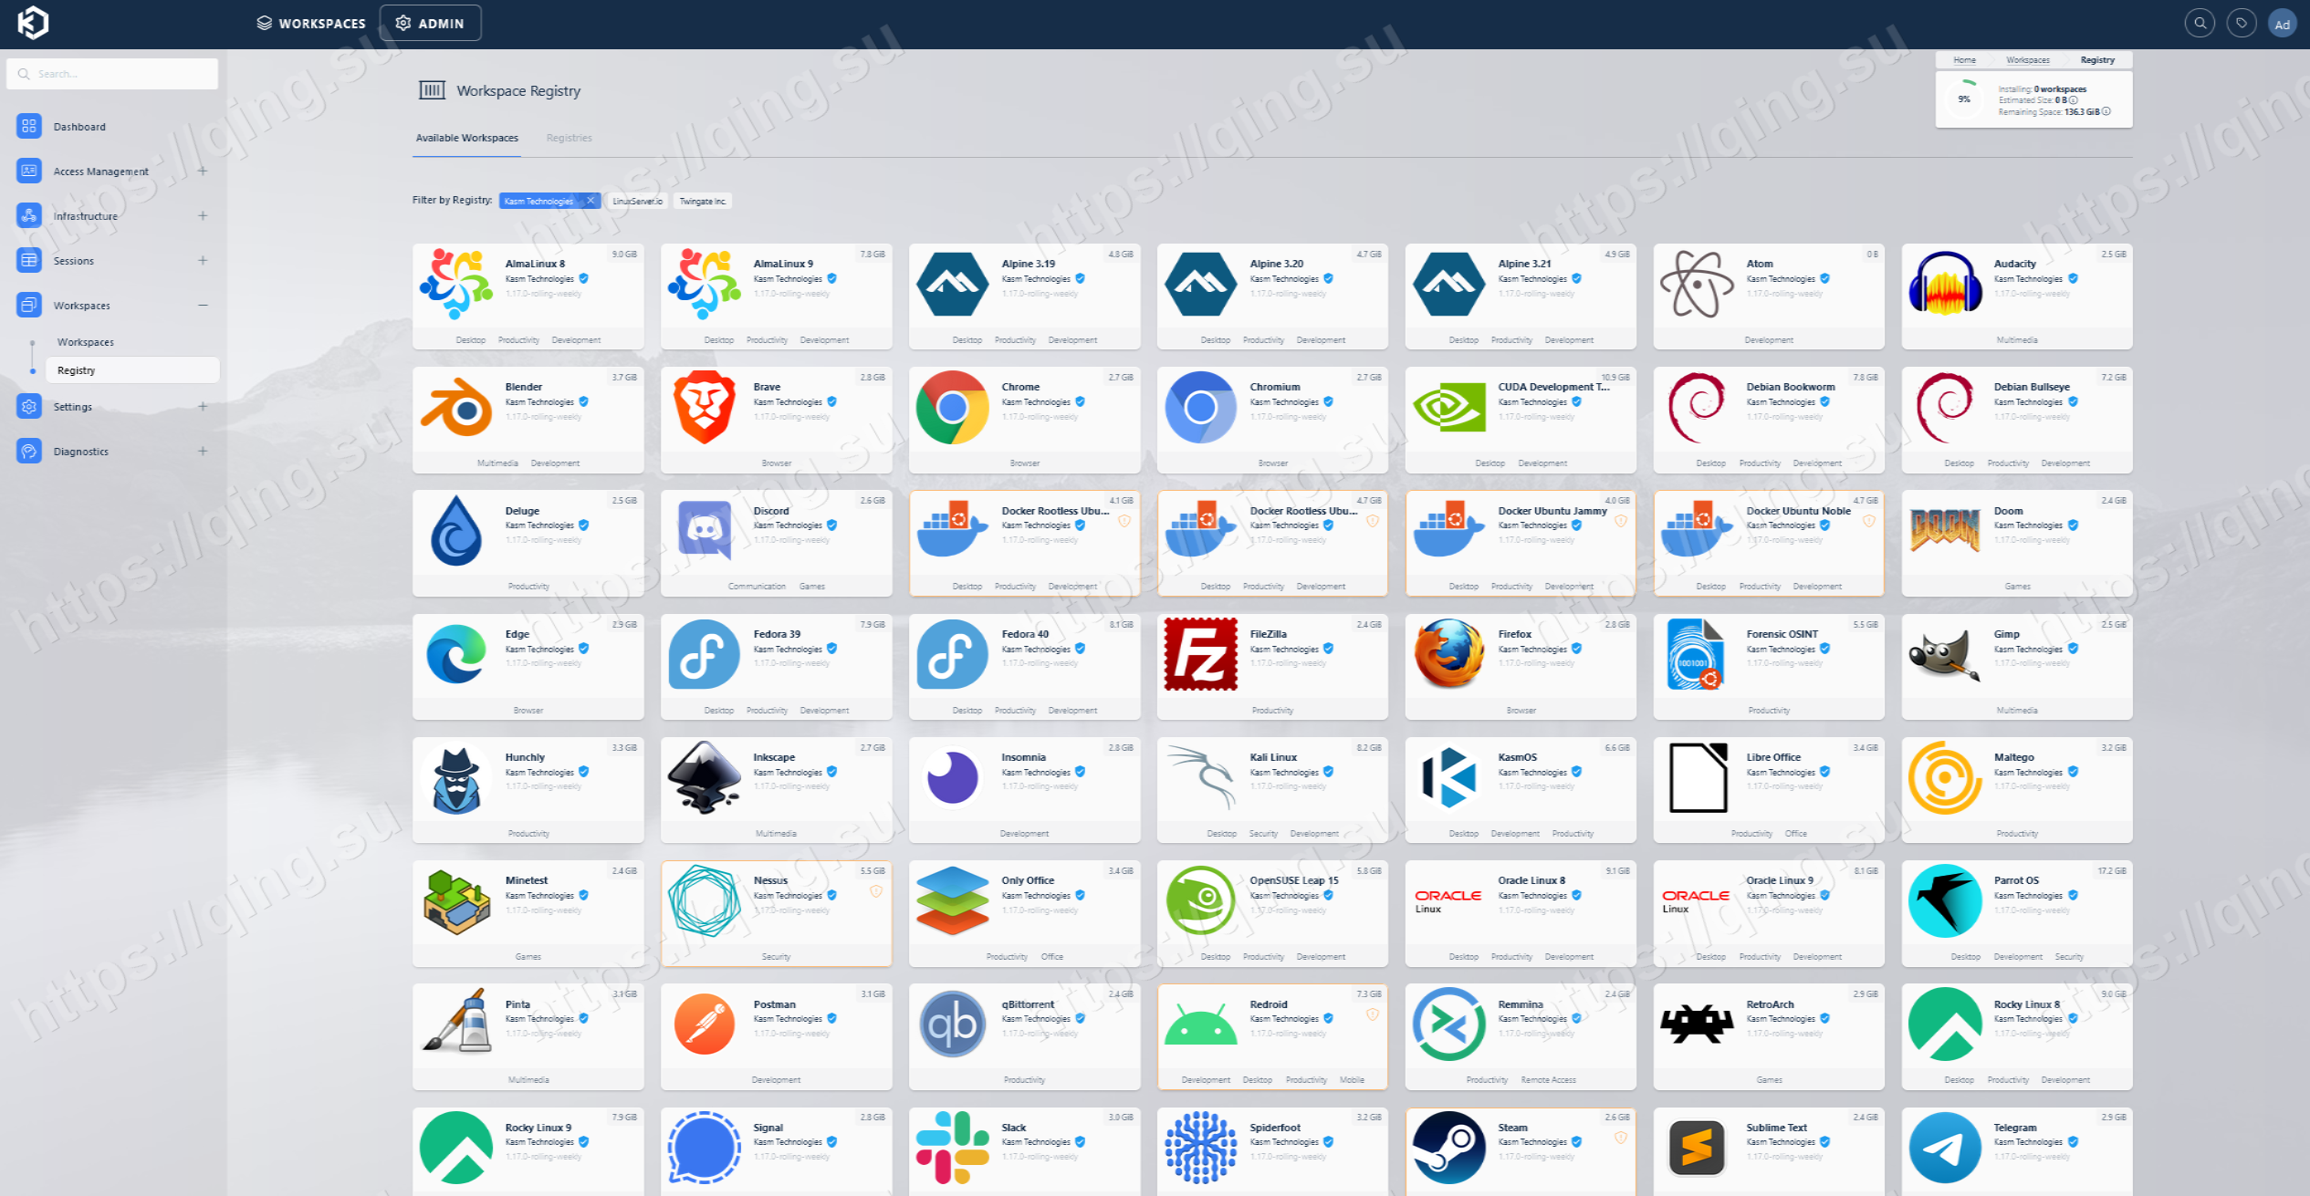This screenshot has height=1196, width=2310.
Task: Switch to the Available Workspaces tab
Action: (x=466, y=138)
